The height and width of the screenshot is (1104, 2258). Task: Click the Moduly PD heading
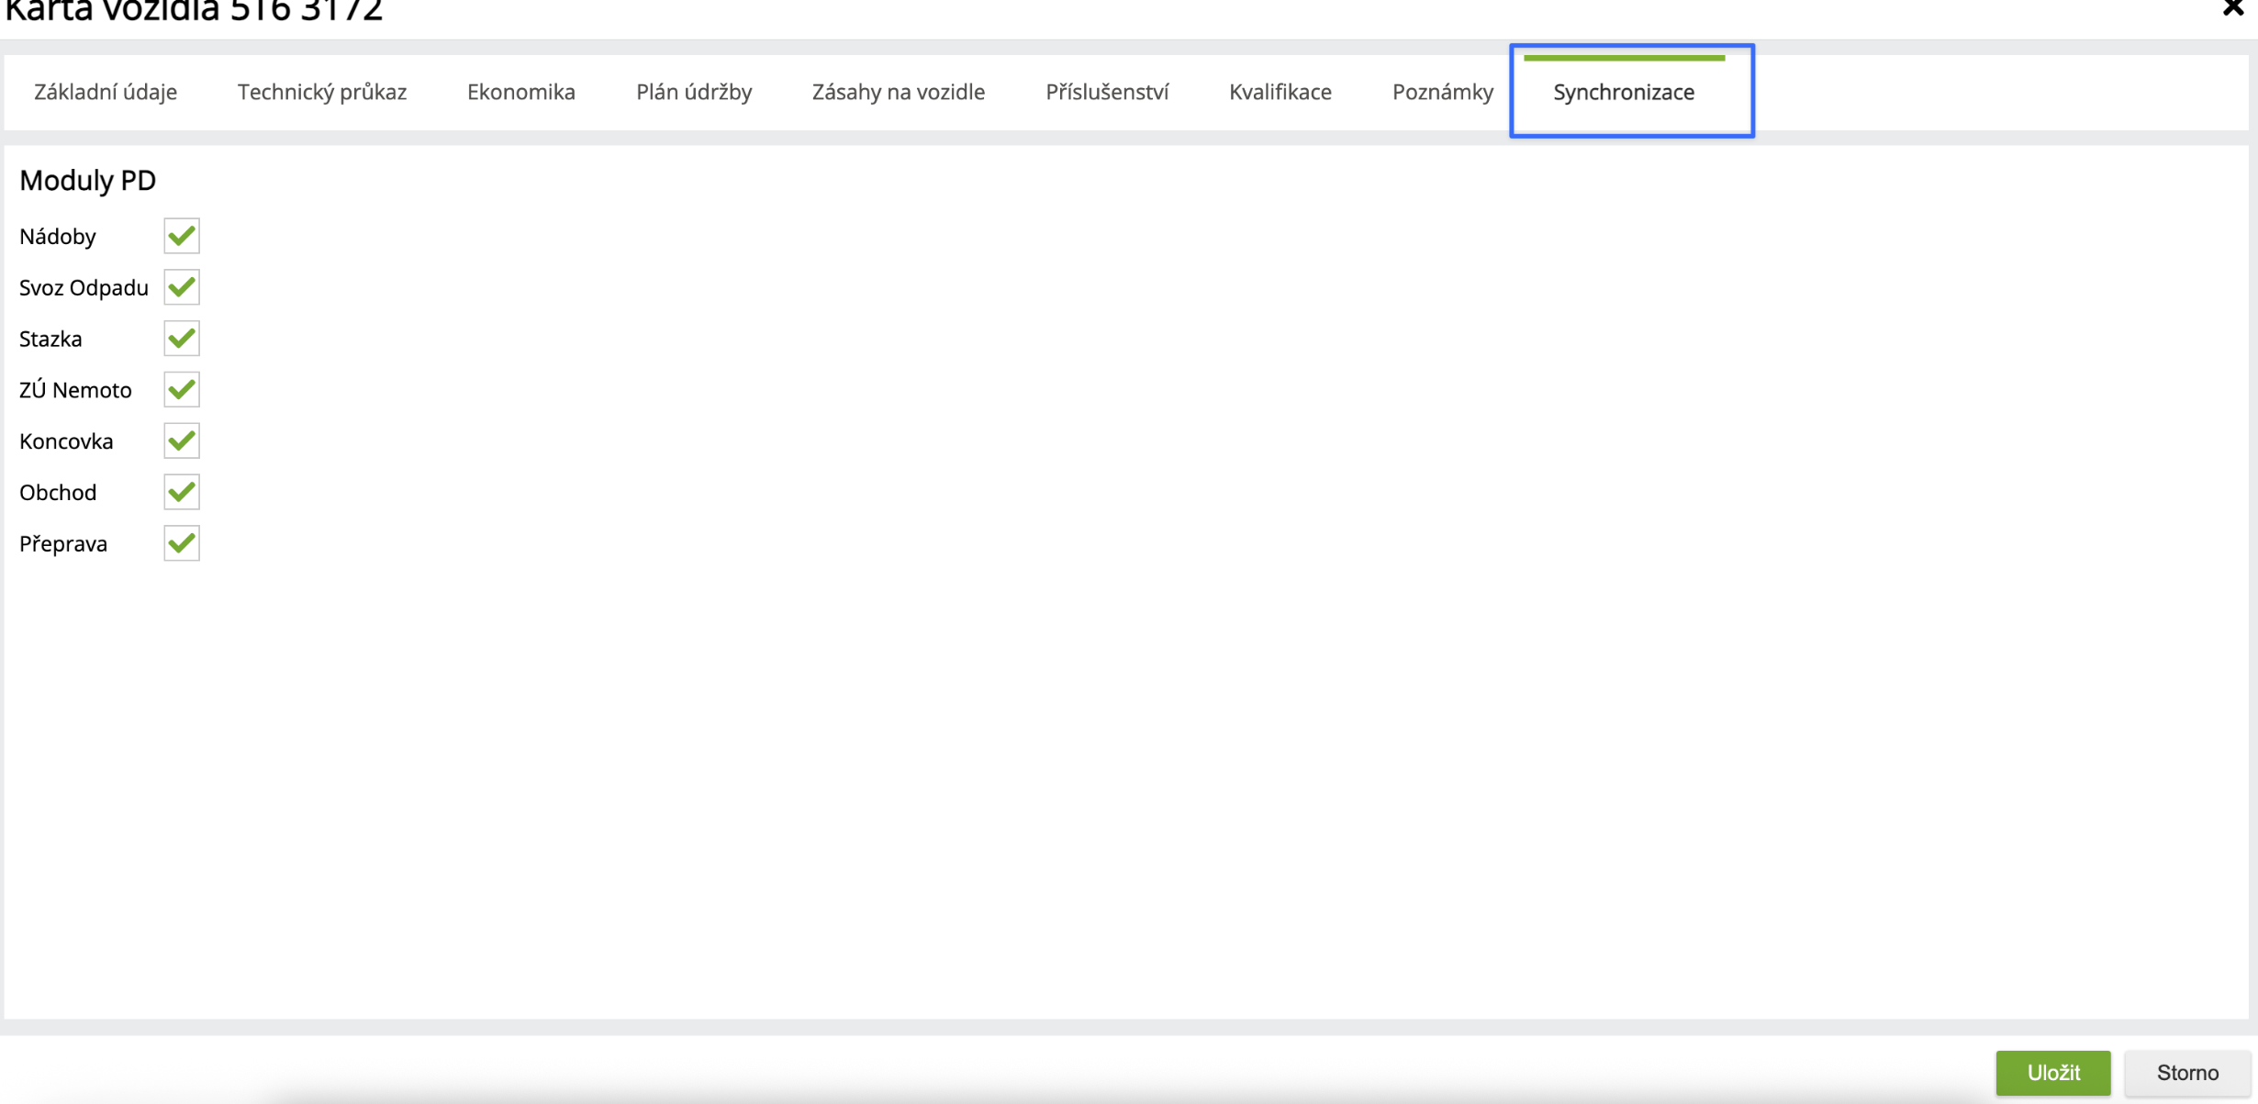click(x=88, y=180)
